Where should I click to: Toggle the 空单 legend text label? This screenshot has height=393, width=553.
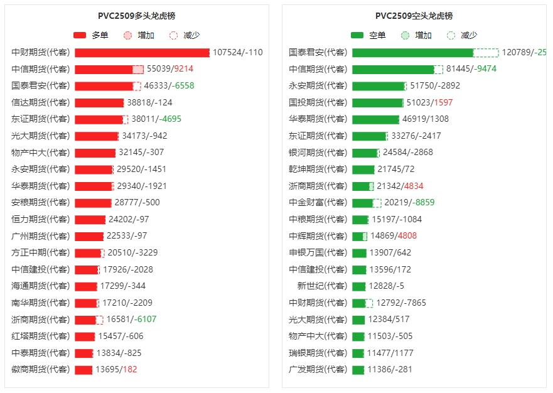point(377,36)
